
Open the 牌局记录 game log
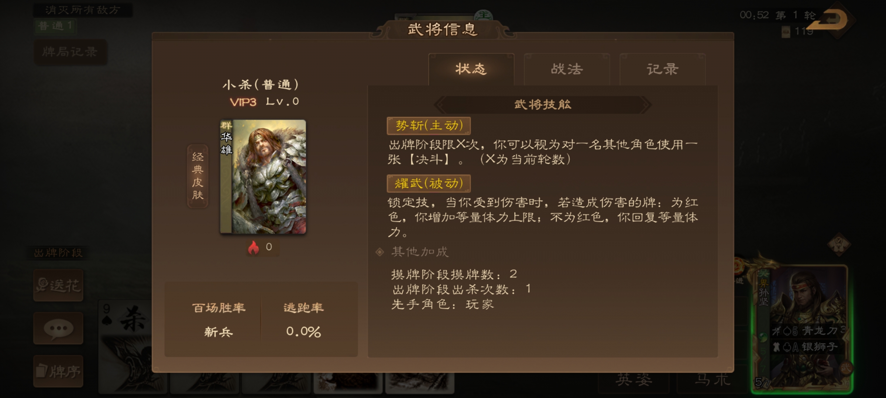70,52
